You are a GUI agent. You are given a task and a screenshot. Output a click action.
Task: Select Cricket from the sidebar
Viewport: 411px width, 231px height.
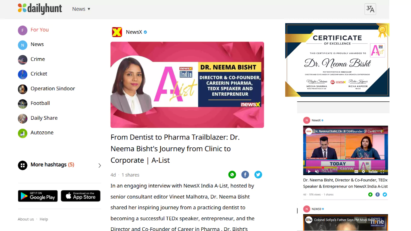(x=39, y=74)
